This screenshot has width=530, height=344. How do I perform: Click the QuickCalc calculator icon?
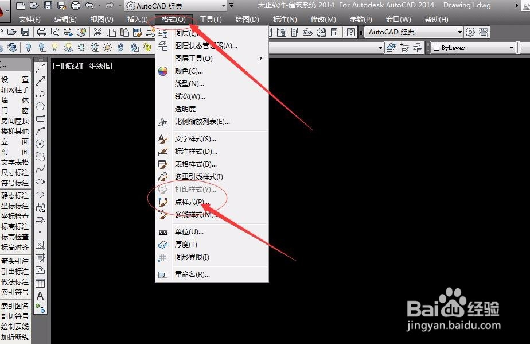click(334, 32)
